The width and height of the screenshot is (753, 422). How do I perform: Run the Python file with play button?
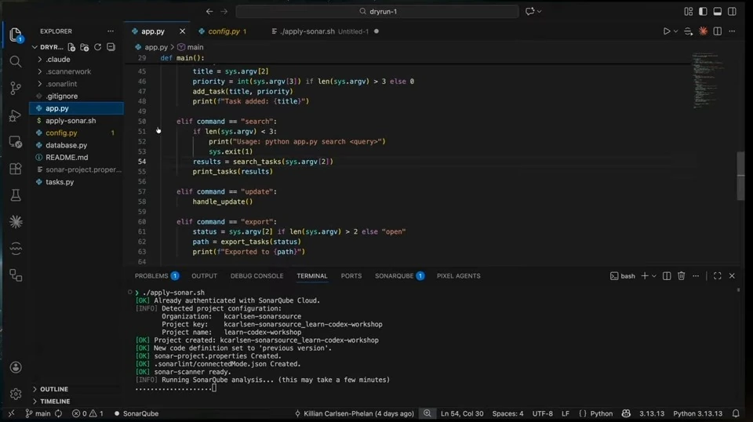tap(667, 31)
